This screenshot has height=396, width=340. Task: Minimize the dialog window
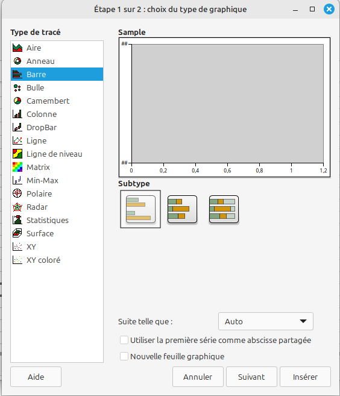[x=295, y=10]
